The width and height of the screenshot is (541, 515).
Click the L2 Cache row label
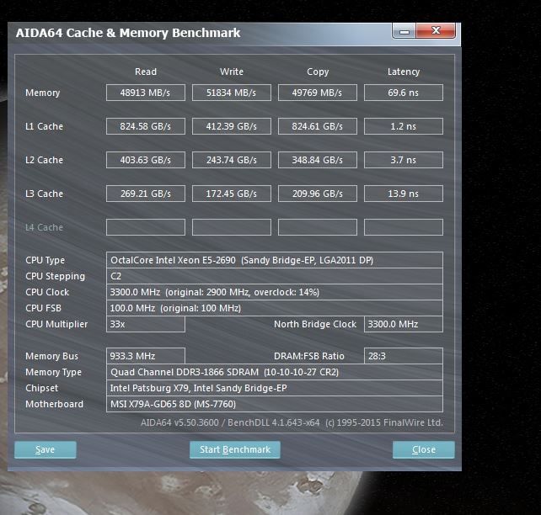coord(44,160)
